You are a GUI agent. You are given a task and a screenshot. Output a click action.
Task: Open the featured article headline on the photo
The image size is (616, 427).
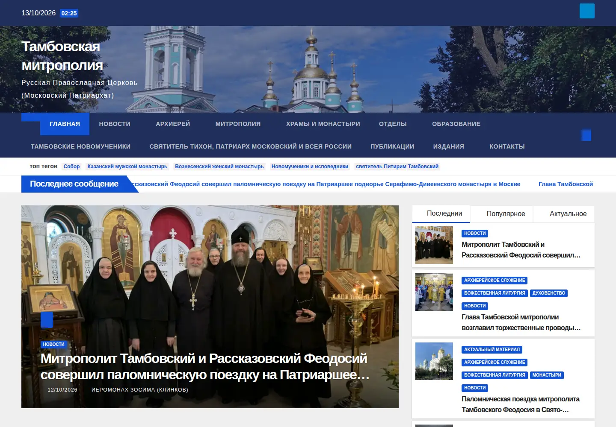coord(205,366)
